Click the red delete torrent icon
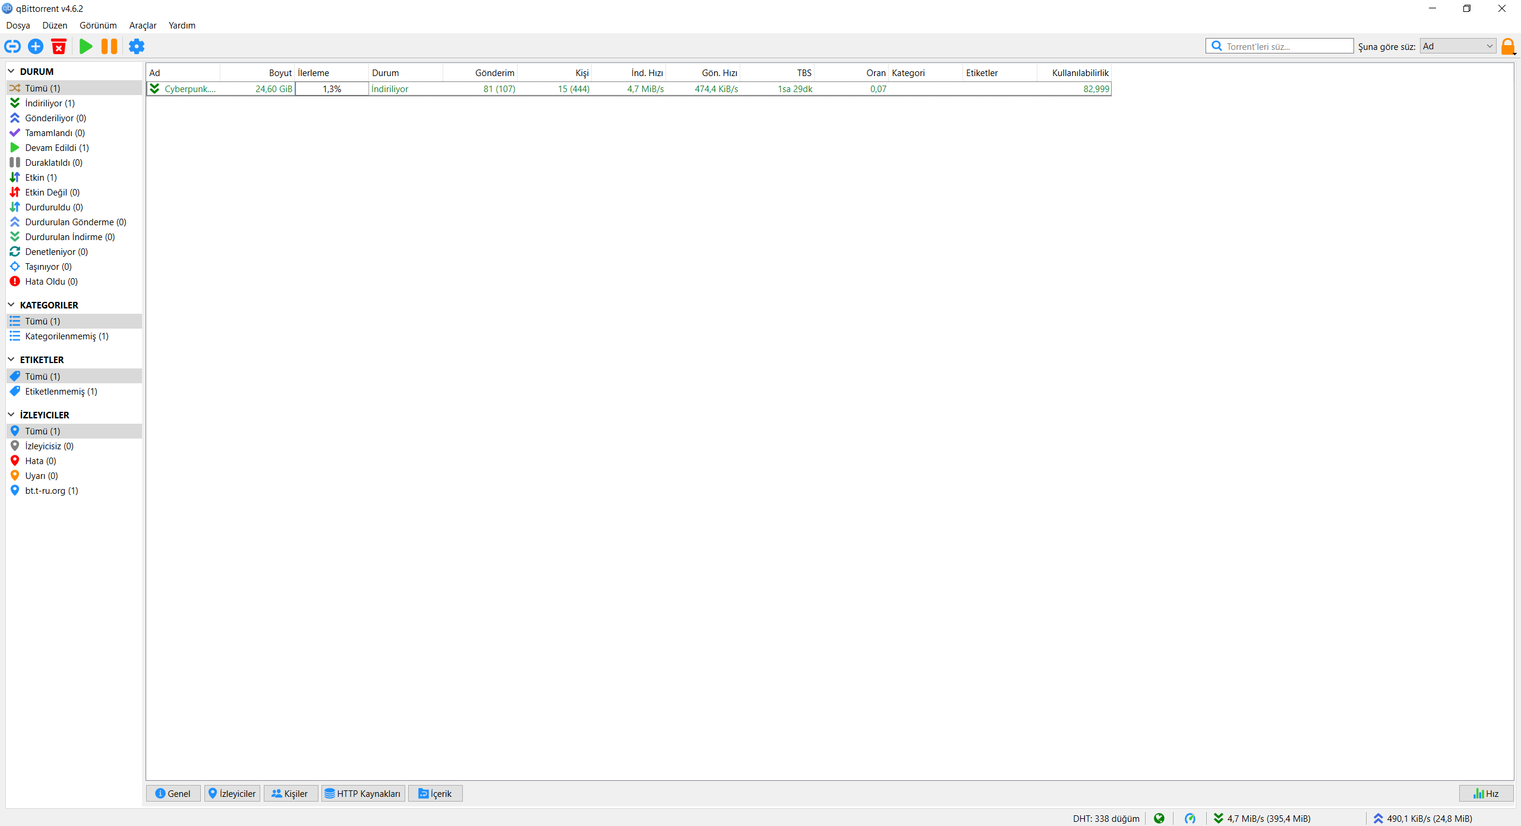1521x826 pixels. [59, 46]
